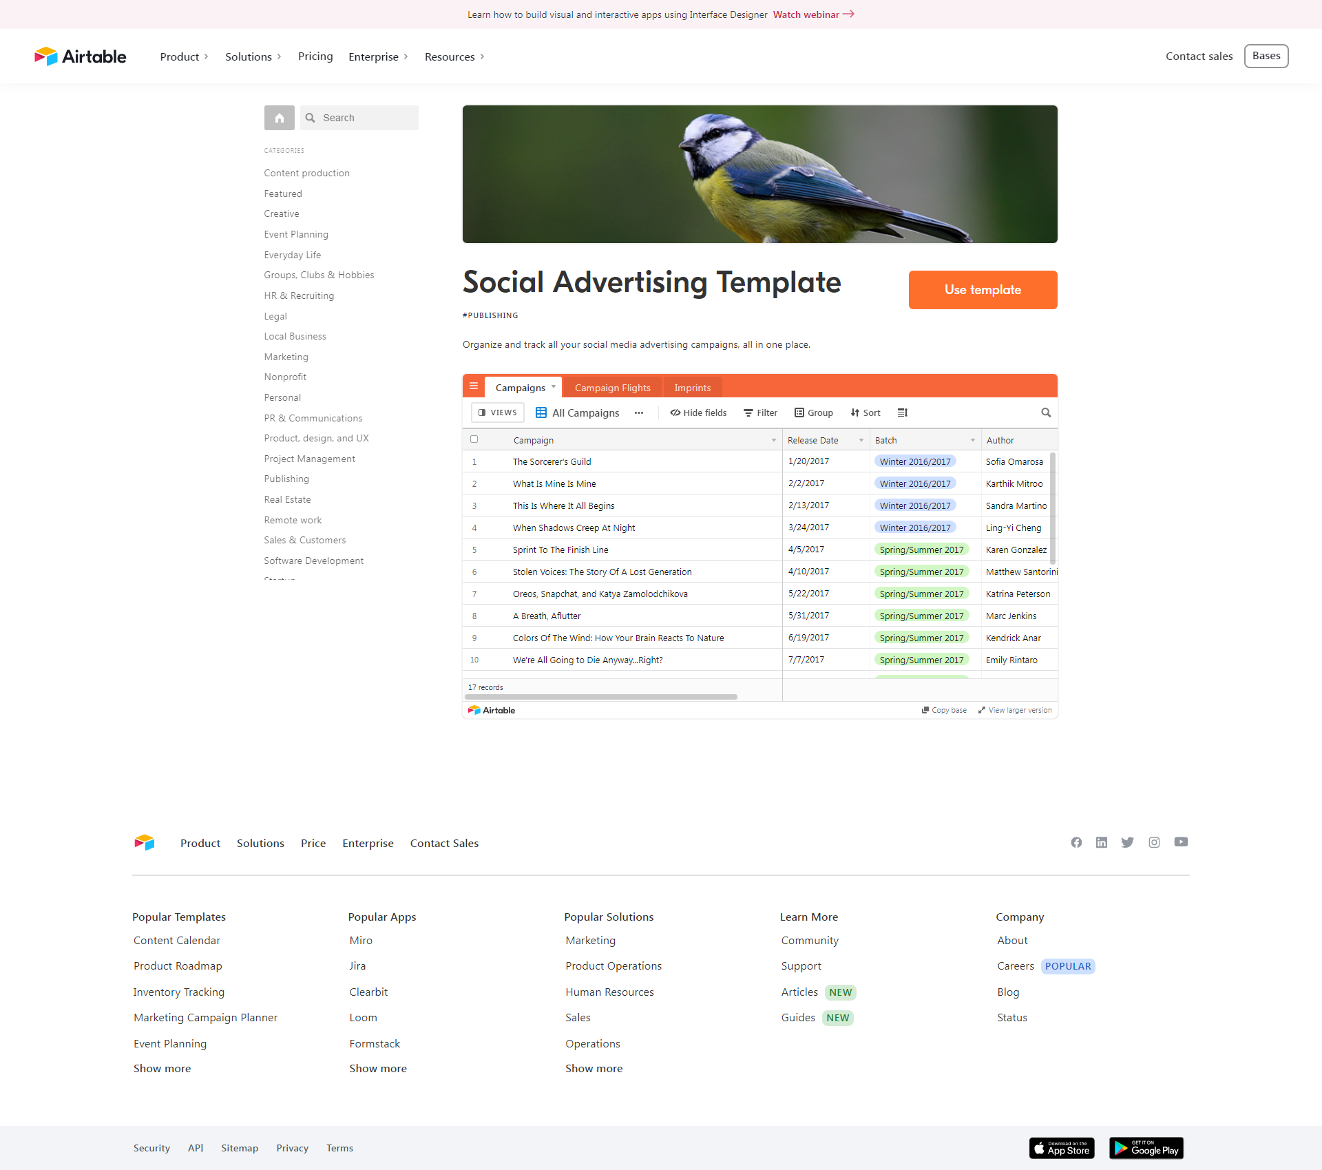Screen dimensions: 1322x1170
Task: Open the Content Calendar footer link
Action: tap(177, 941)
